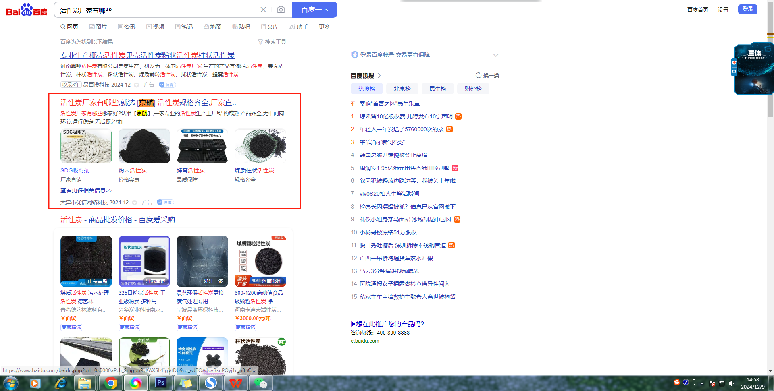Click inside the search input field
The height and width of the screenshot is (391, 774).
[157, 10]
